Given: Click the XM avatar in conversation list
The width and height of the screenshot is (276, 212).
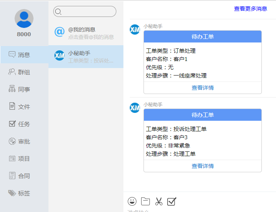Looking at the screenshot, I should click(x=59, y=56).
